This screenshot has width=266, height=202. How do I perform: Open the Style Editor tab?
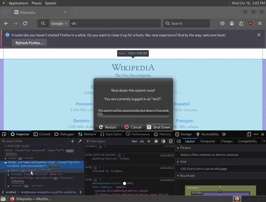tap(111, 134)
